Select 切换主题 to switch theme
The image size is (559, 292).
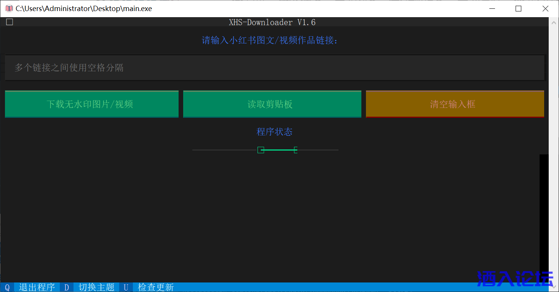(96, 287)
